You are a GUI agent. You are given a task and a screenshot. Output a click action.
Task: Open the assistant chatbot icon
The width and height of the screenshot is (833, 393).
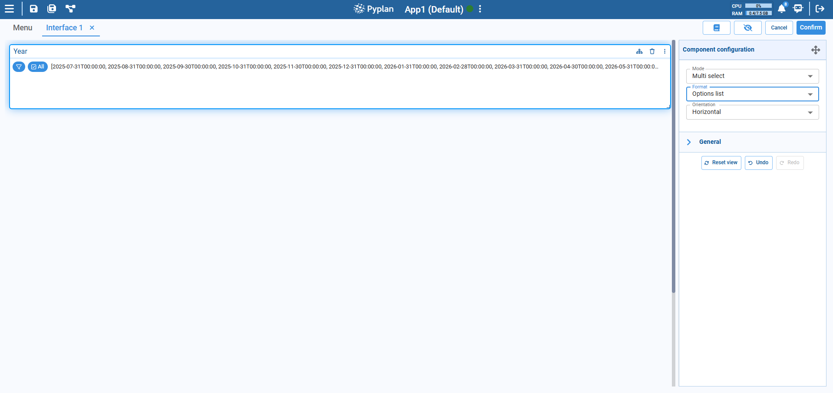(x=798, y=9)
